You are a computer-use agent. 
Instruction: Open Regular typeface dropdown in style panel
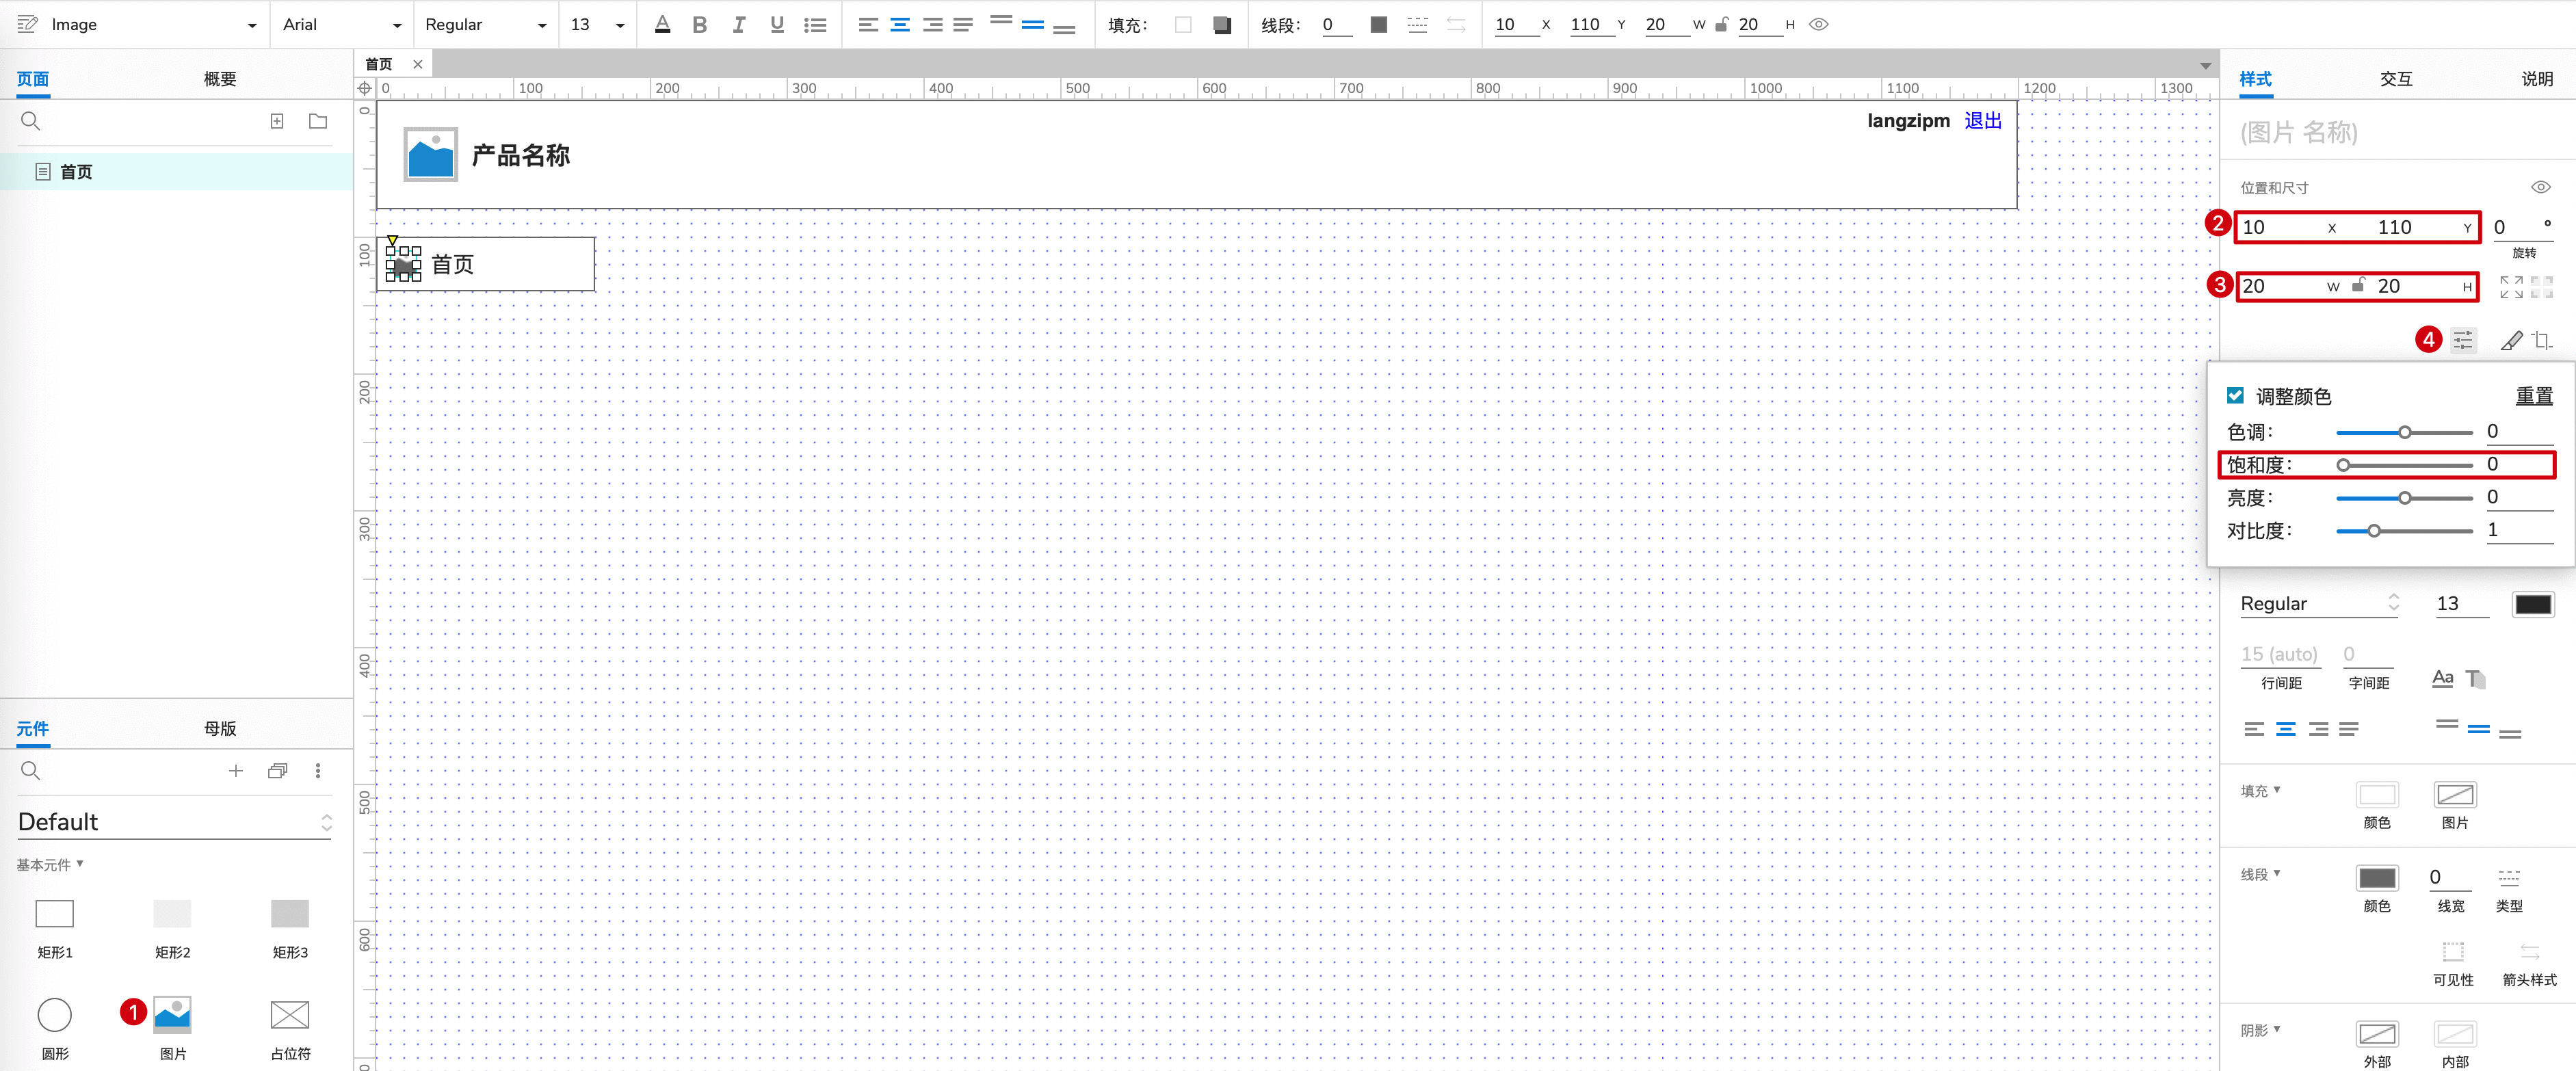coord(2319,603)
